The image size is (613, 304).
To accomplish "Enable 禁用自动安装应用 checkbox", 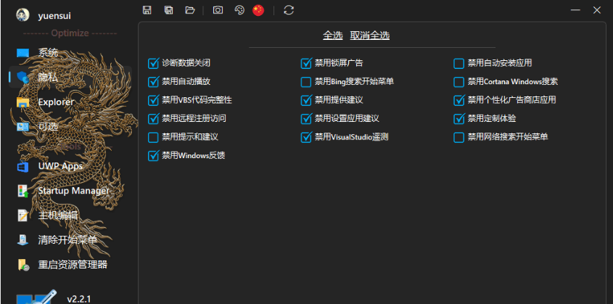I will (459, 63).
